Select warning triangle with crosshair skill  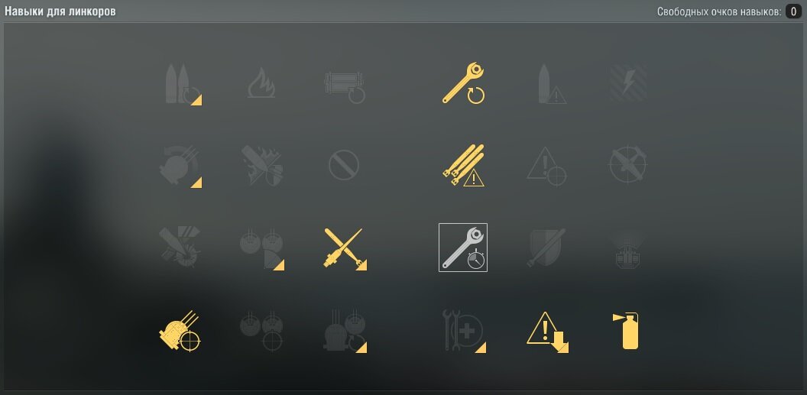tap(546, 166)
